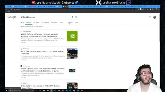165x92 pixels.
Task: Click the Chrome address bar URL
Action: 73,9
